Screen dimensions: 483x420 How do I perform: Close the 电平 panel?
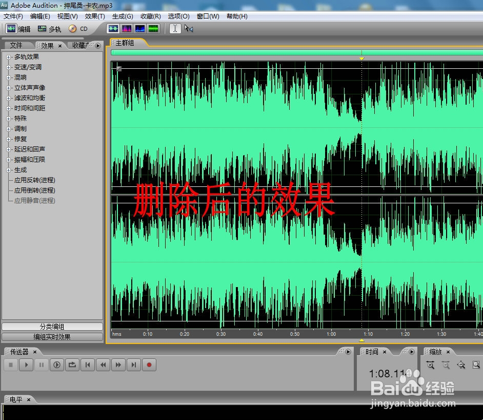(29, 399)
